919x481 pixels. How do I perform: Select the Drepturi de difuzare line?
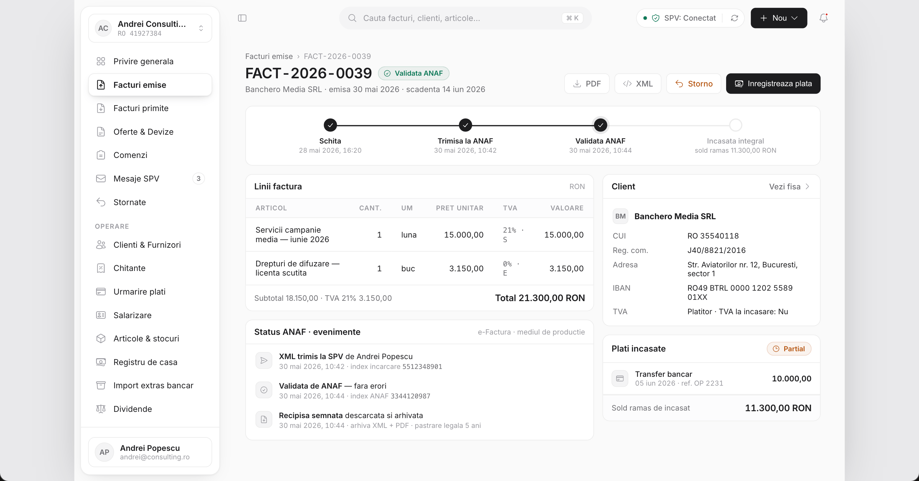pos(419,268)
